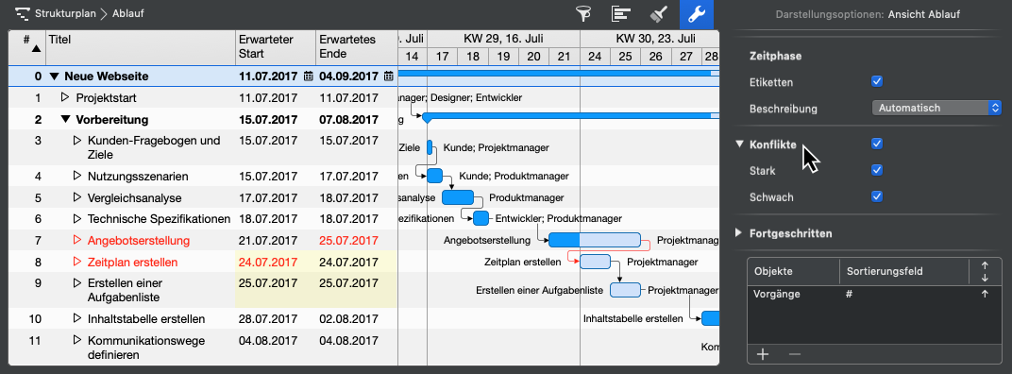Expand the red Zeitplan erstellen row

point(76,262)
